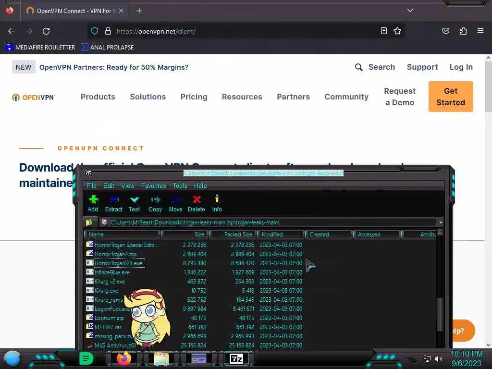Screen dimensions: 492x369
Task: Open Products navigation menu
Action: [x=98, y=97]
